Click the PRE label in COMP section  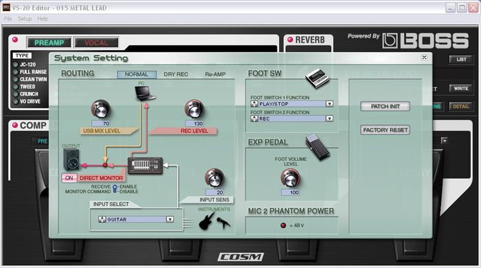43,141
